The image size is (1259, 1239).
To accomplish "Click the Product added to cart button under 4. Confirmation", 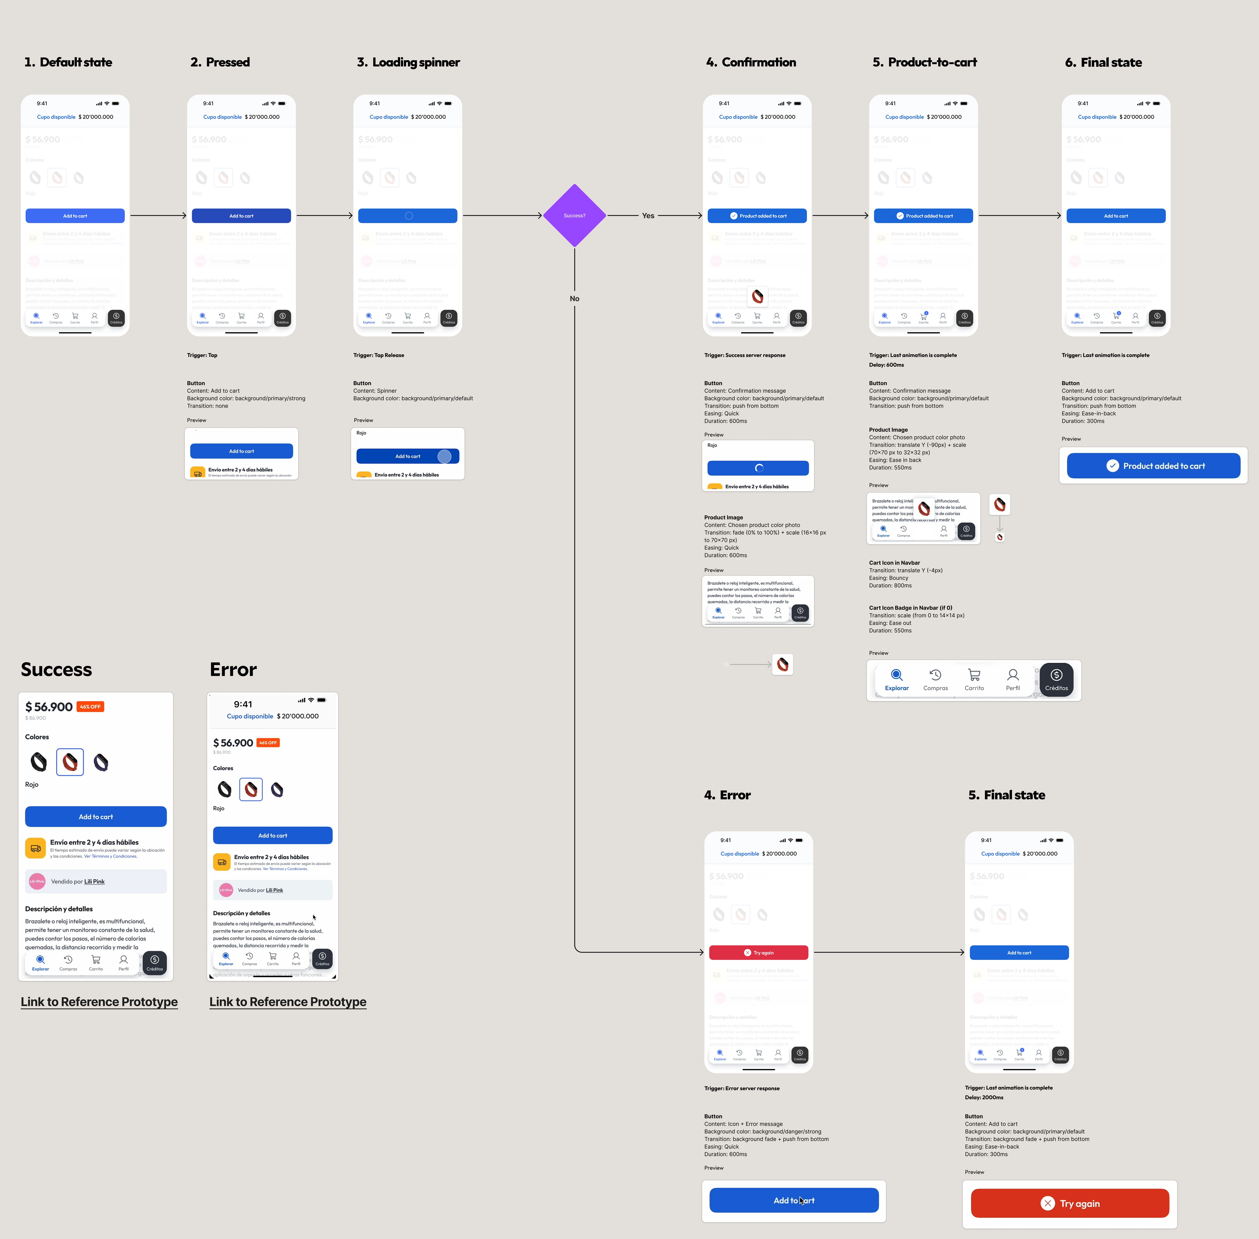I will [757, 216].
